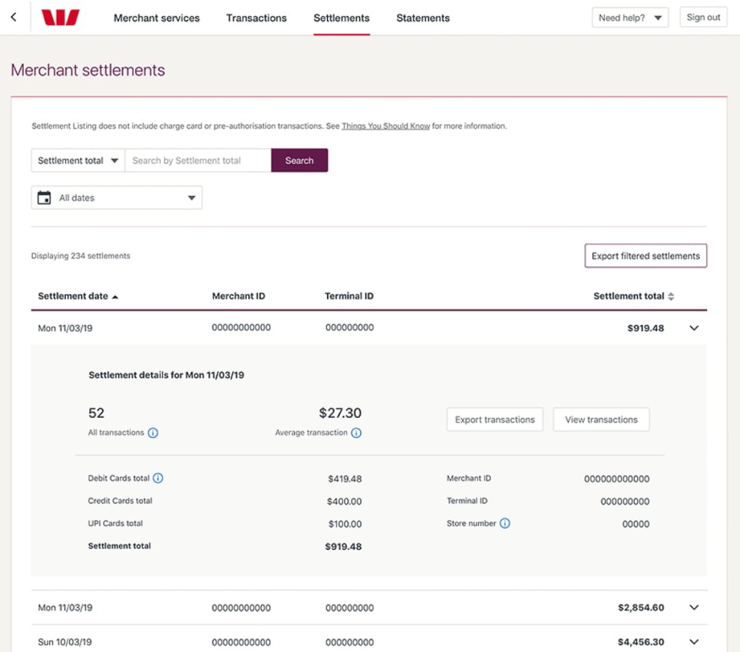Click the Merchant ID column header
This screenshot has height=652, width=740.
point(238,296)
